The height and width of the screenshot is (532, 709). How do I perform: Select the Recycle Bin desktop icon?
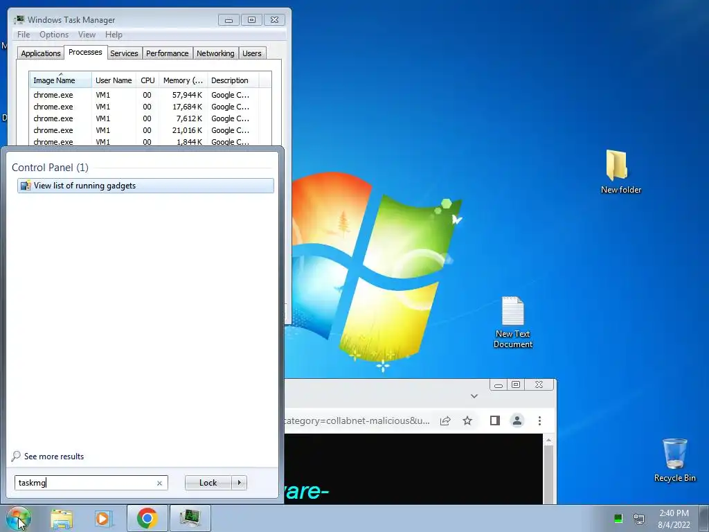pyautogui.click(x=674, y=460)
